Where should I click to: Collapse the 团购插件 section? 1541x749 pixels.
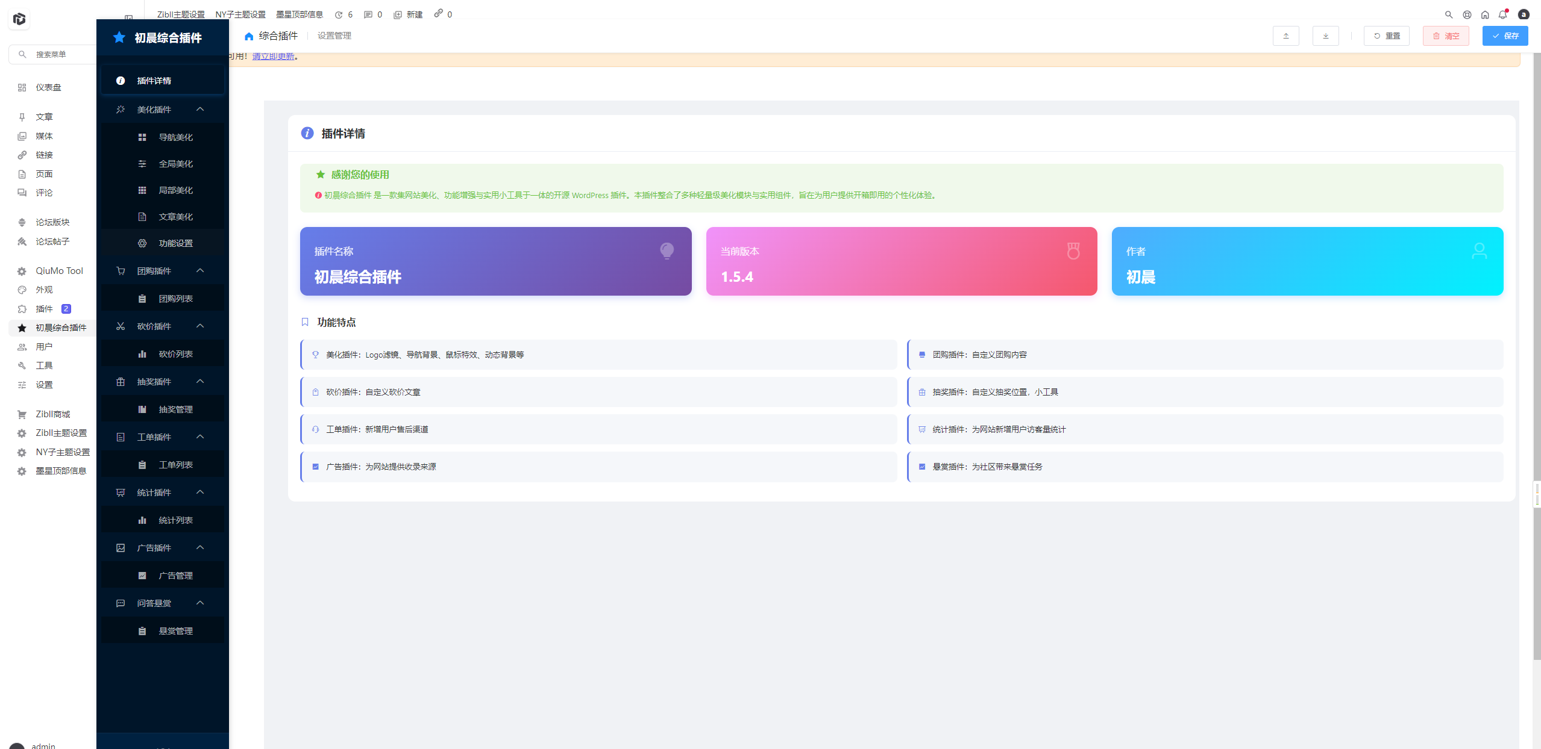tap(200, 271)
